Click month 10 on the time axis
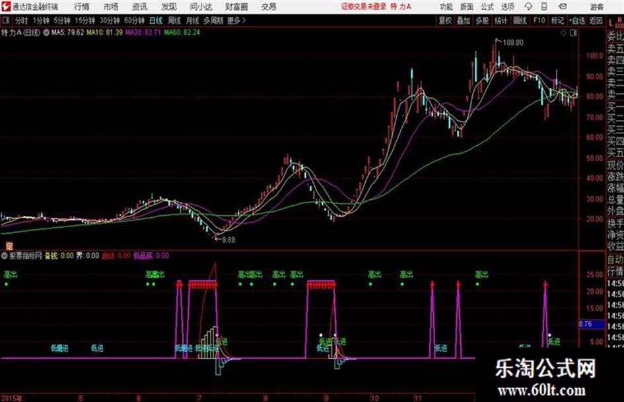 374,398
